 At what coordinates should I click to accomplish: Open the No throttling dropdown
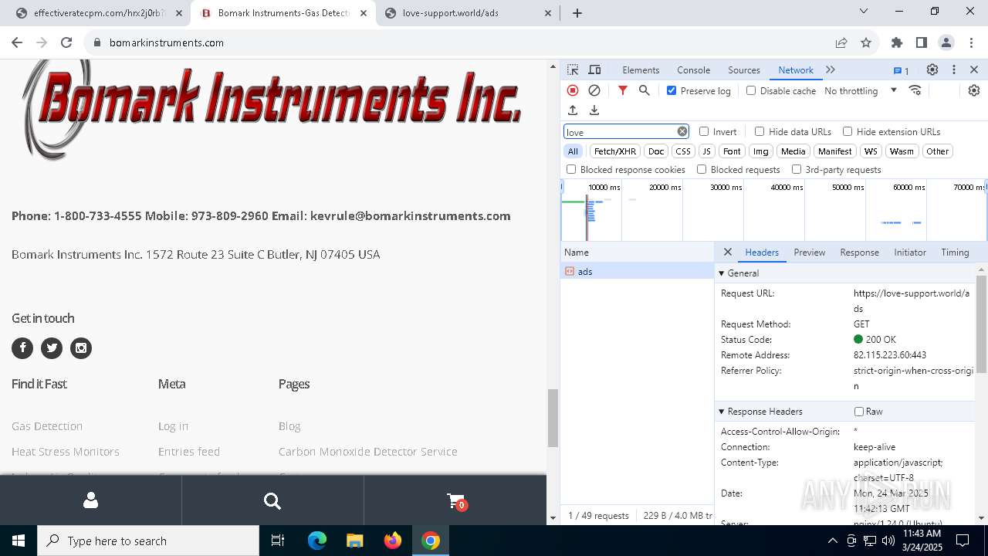pyautogui.click(x=860, y=90)
